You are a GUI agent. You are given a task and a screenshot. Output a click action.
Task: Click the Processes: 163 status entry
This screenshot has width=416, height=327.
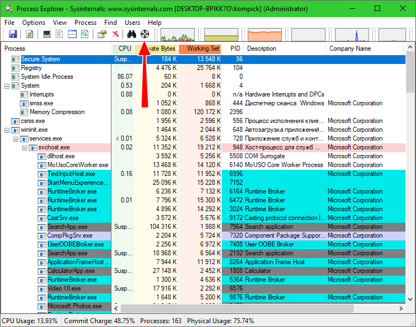pos(161,321)
